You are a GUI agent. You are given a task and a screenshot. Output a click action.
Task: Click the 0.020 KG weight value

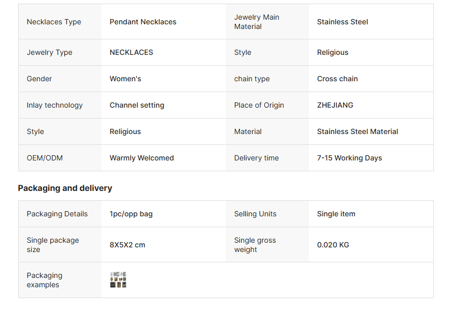click(x=333, y=245)
